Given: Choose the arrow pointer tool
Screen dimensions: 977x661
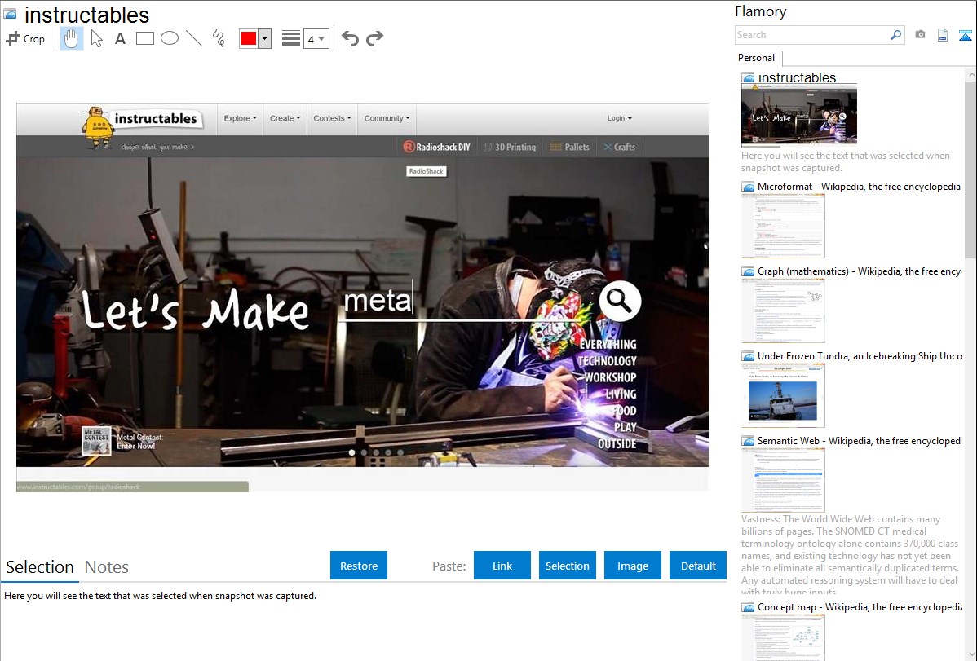Looking at the screenshot, I should point(96,38).
